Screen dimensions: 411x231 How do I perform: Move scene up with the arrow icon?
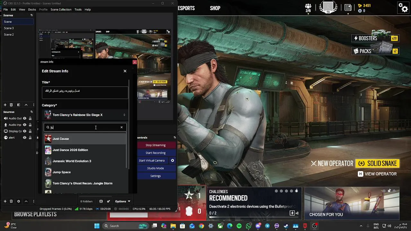pos(26,105)
